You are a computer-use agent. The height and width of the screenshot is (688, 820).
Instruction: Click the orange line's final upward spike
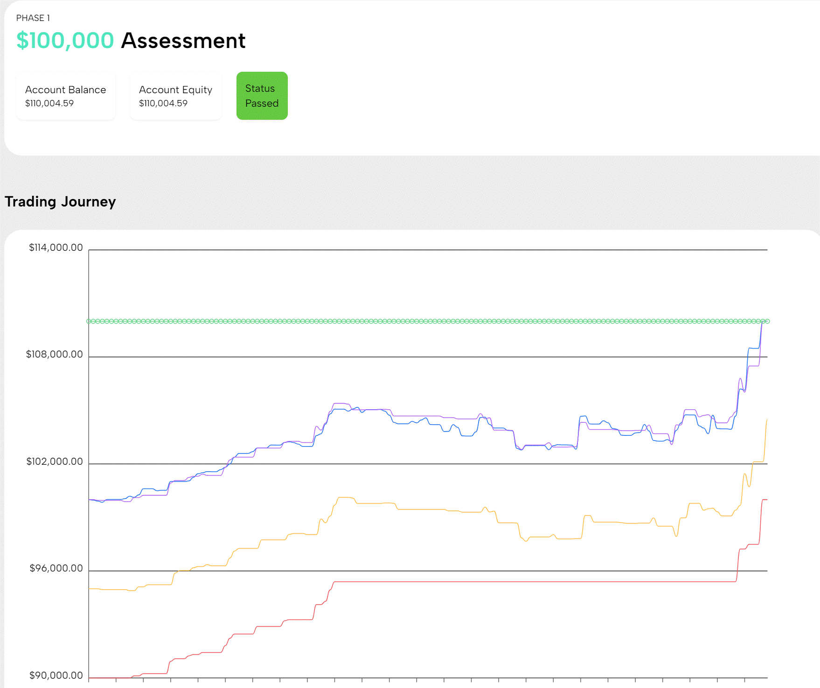click(x=765, y=440)
